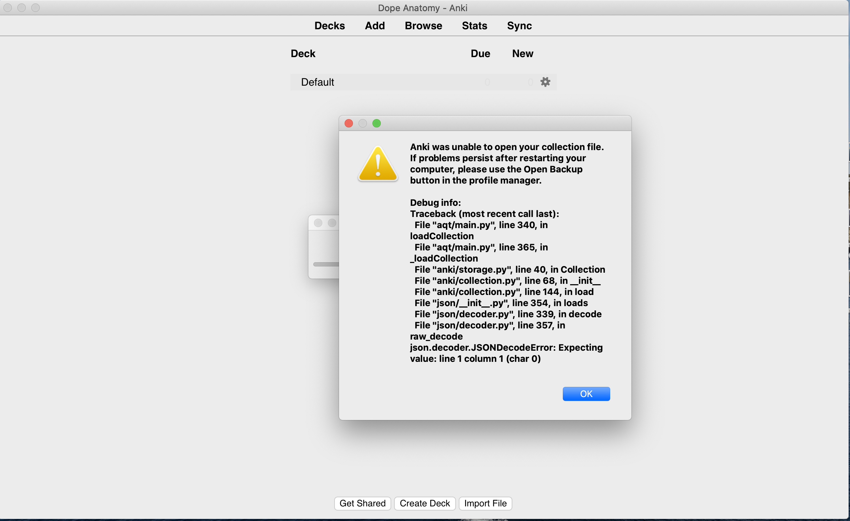Open the Add card window
The image size is (850, 521).
[375, 26]
